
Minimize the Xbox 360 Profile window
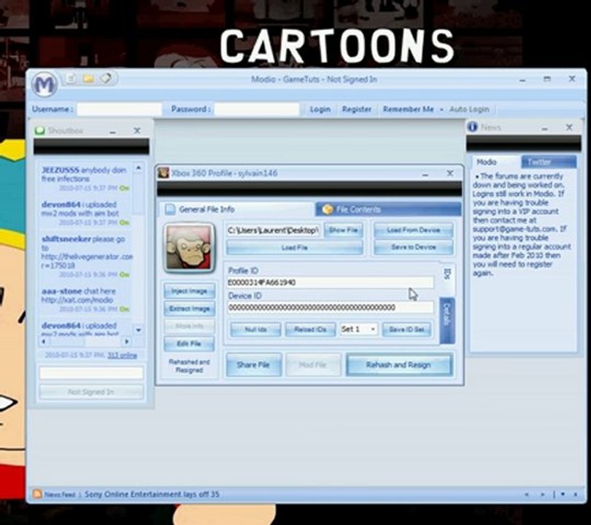click(x=425, y=174)
